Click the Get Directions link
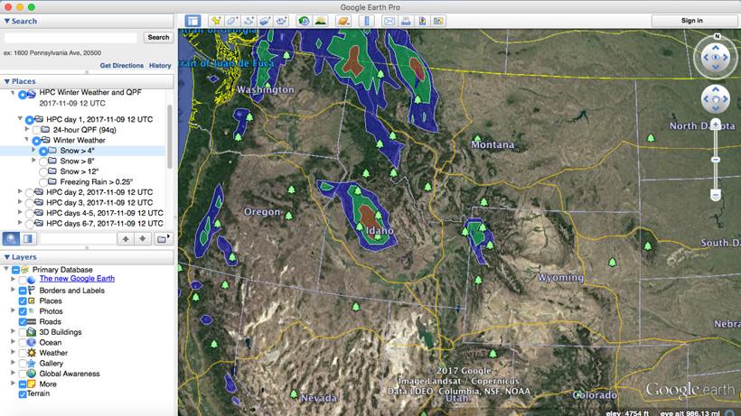 pos(121,66)
